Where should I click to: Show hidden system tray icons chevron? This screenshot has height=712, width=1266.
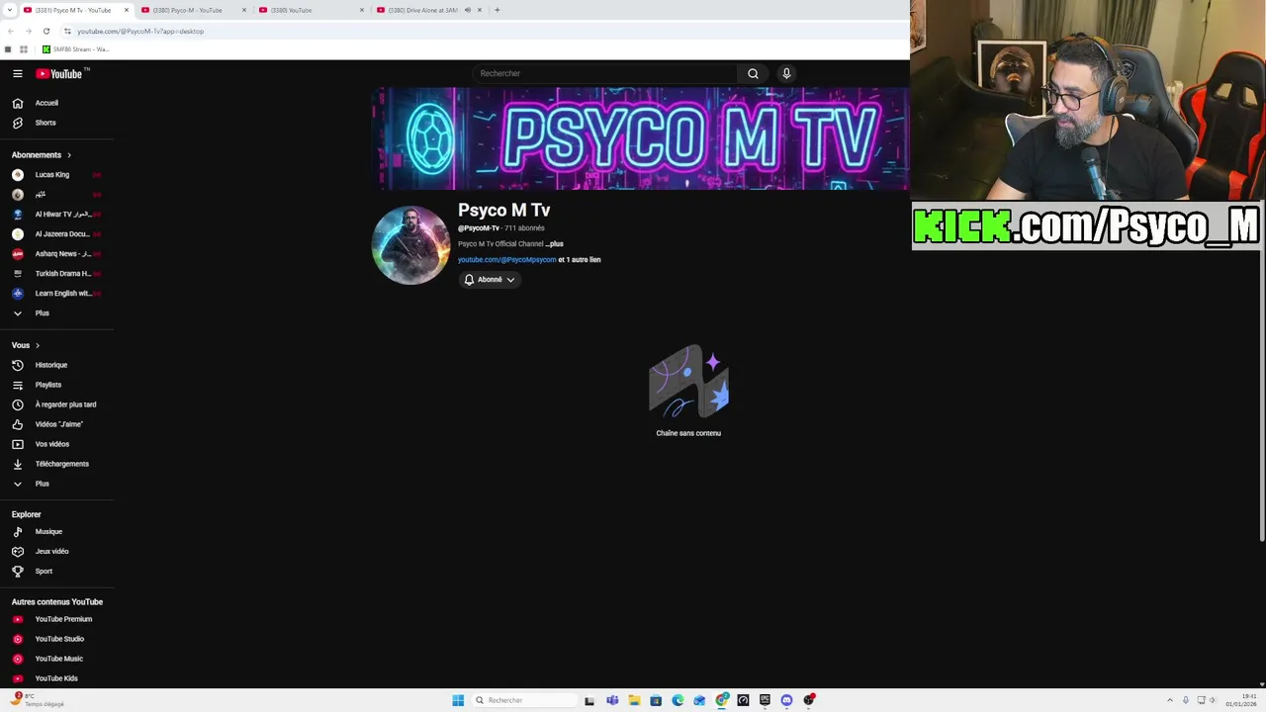point(1170,700)
